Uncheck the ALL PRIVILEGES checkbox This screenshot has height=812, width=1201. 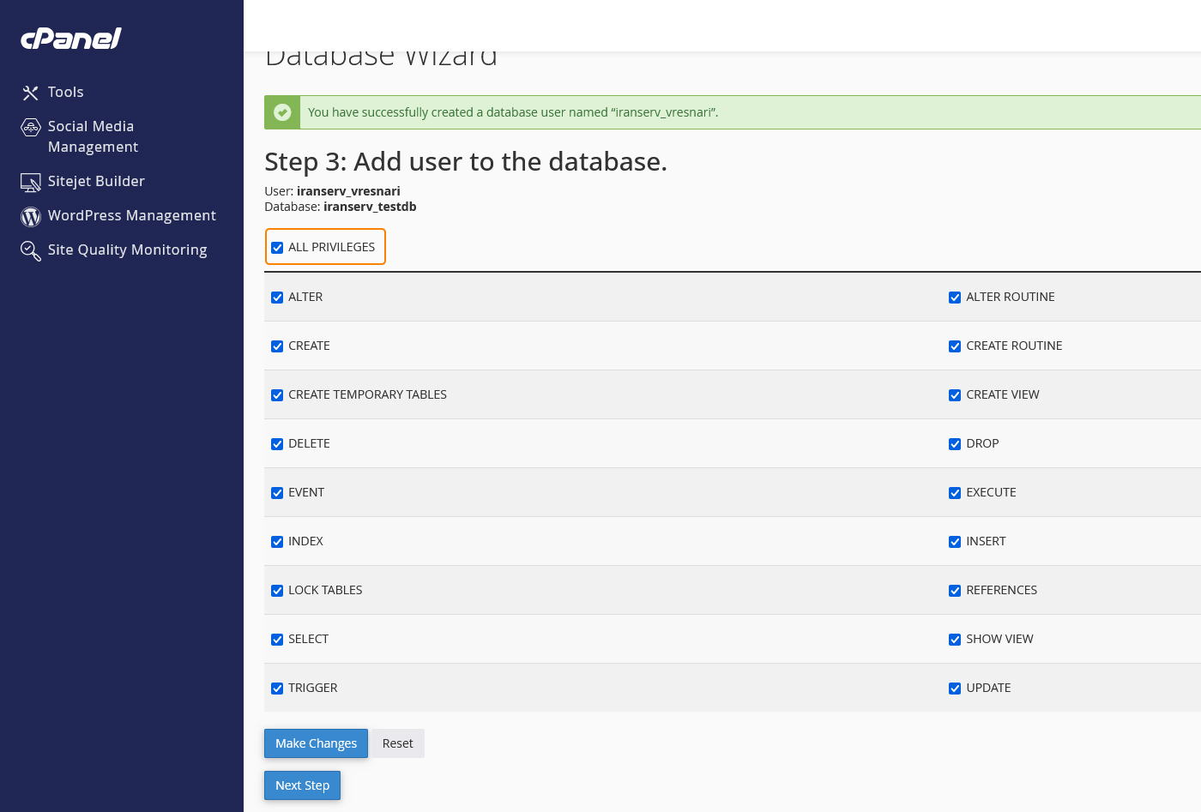(277, 248)
